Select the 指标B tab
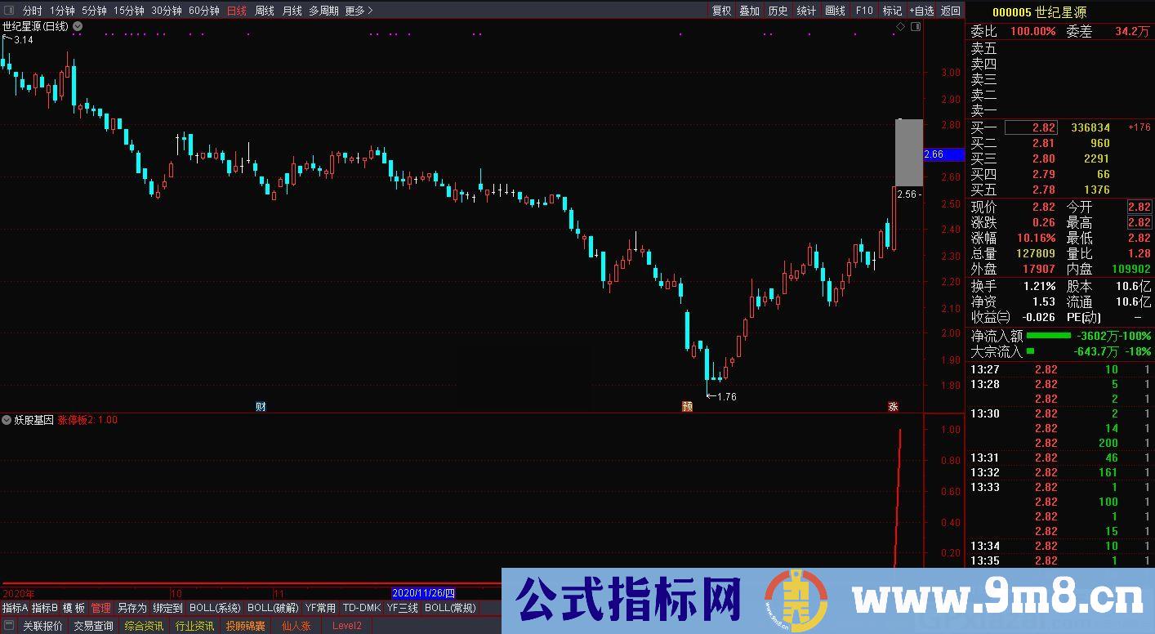The image size is (1155, 634). [x=45, y=608]
